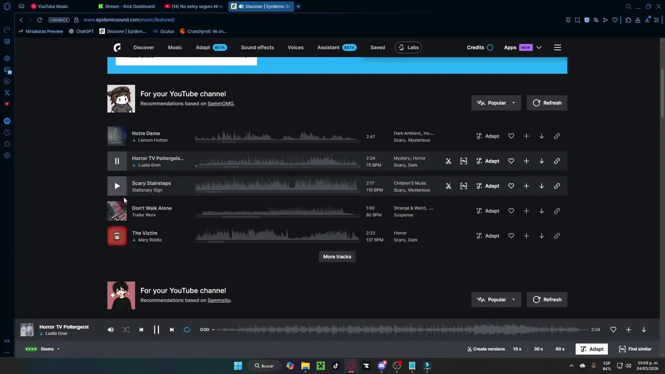Click Adapt button on Notre Dame row
Screen dimensions: 665x374
[x=488, y=136]
